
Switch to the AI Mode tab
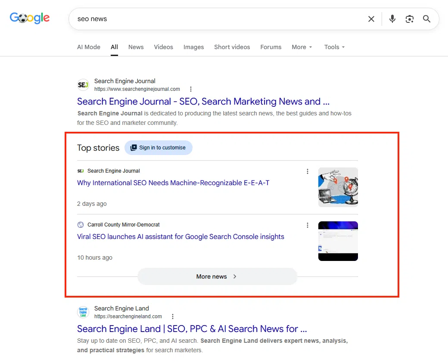pos(89,47)
